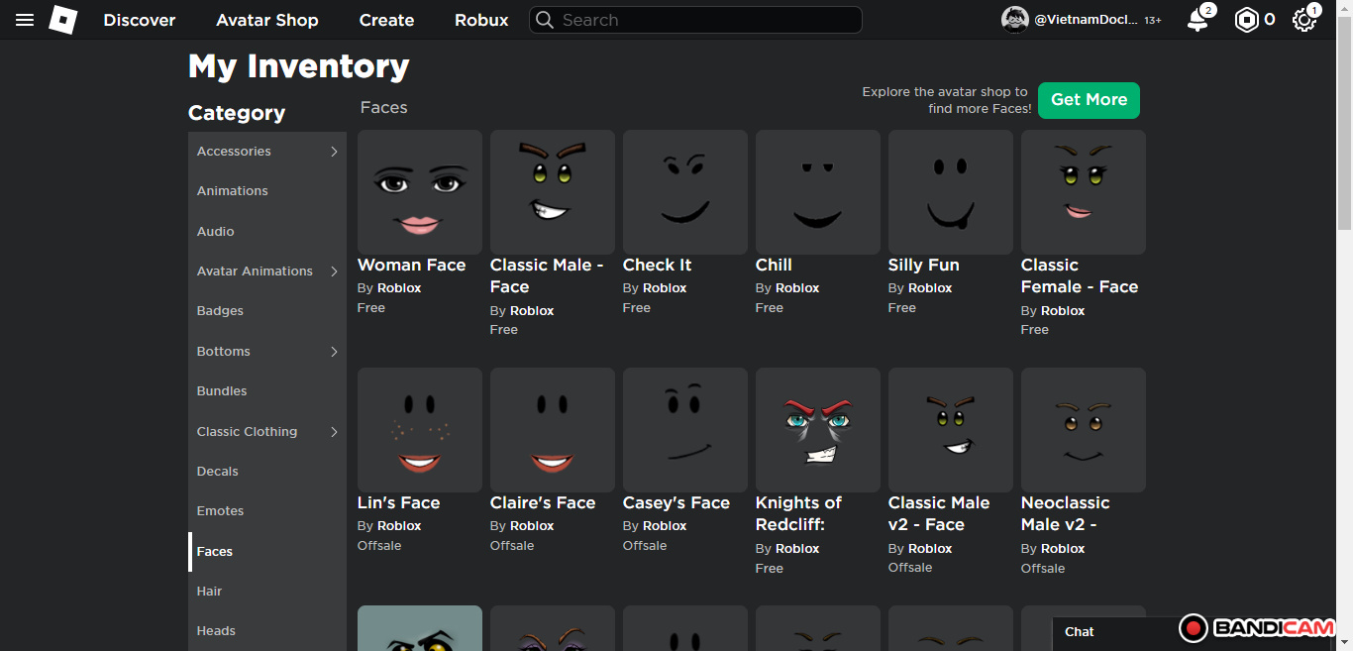Viewport: 1353px width, 651px height.
Task: Expand the Accessories category arrow
Action: coord(334,152)
